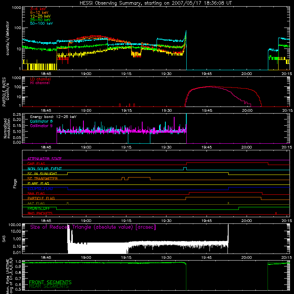Click the FRONT SEGMENTS legend label

50,282
